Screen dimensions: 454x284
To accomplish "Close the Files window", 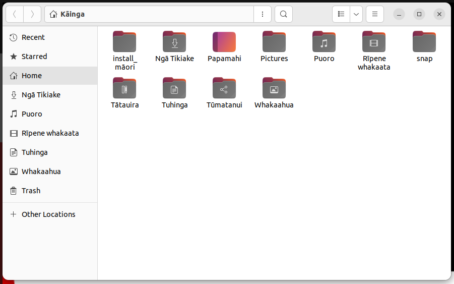I will click(439, 14).
